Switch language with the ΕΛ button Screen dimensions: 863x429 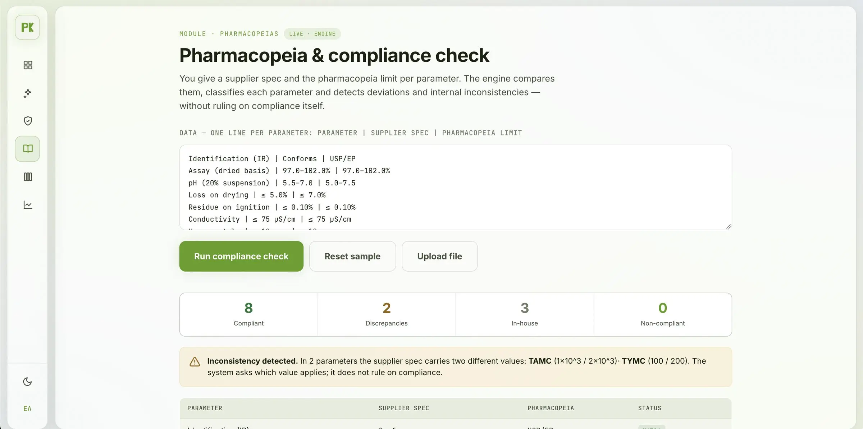tap(27, 409)
